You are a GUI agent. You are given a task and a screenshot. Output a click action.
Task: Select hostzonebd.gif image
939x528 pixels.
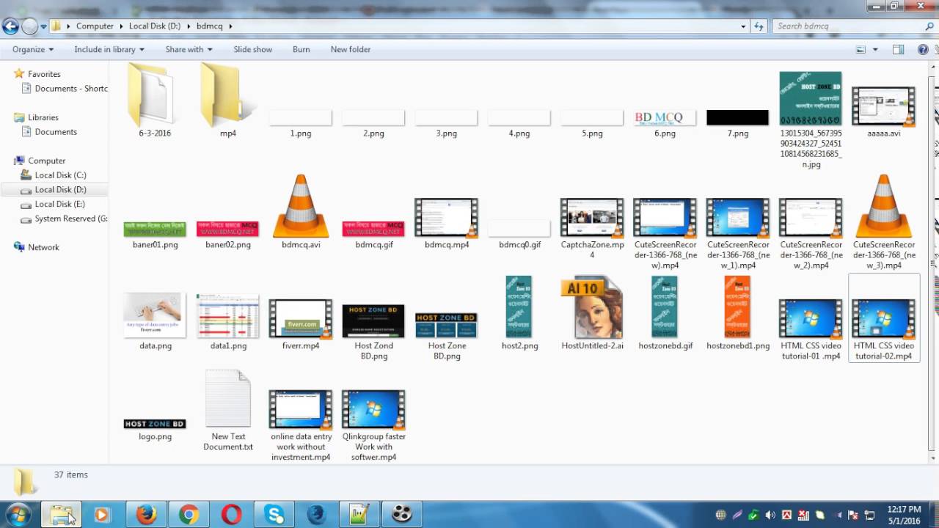pyautogui.click(x=665, y=313)
